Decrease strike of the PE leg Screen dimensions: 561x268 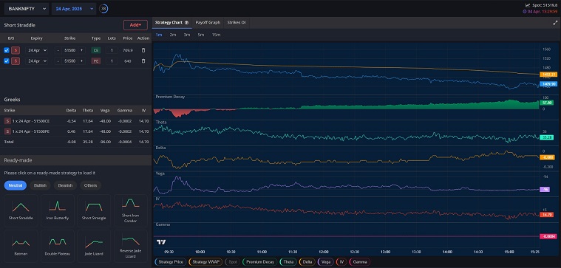point(58,61)
